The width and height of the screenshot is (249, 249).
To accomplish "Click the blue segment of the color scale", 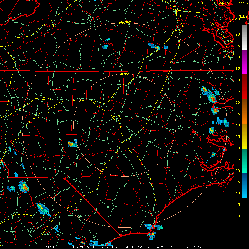I will click(x=244, y=185).
